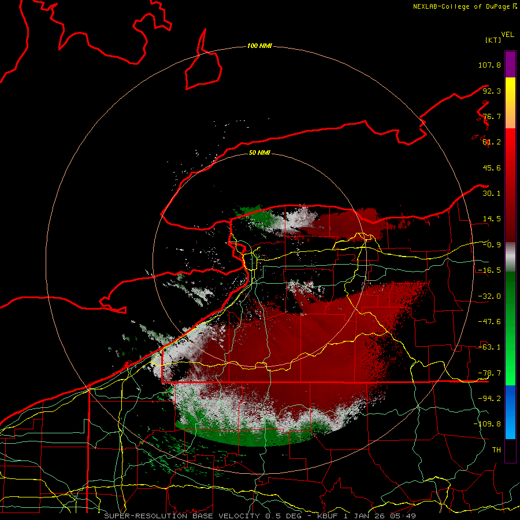The width and height of the screenshot is (520, 520).
Task: Click the blue segment of color bar
Action: tap(510, 412)
